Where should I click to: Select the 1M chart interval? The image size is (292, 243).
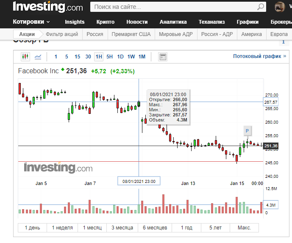(x=142, y=57)
